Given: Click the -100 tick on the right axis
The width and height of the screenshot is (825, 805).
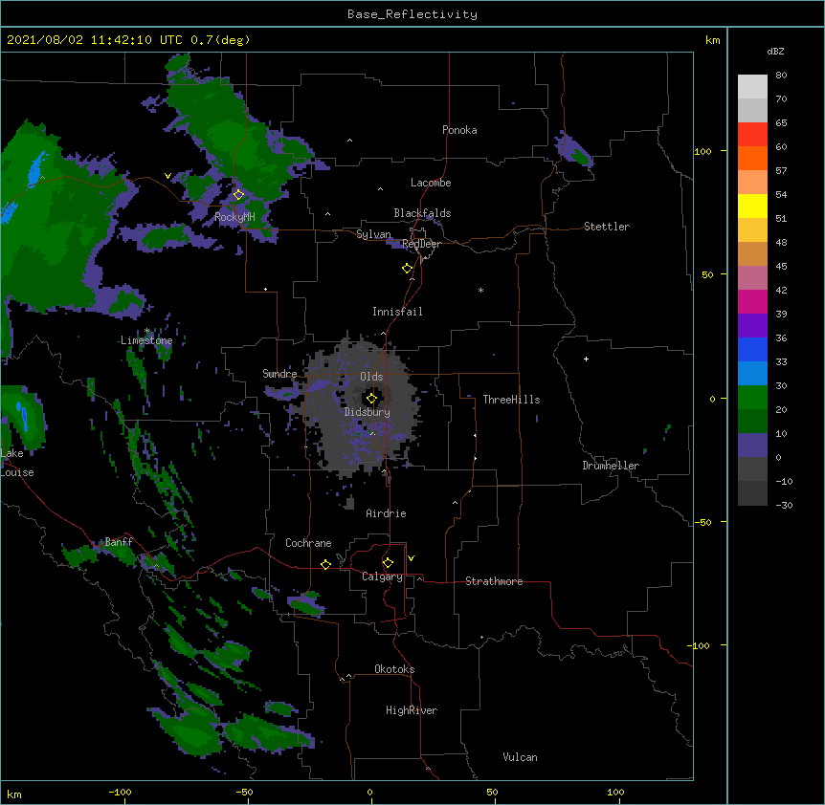Looking at the screenshot, I should [700, 645].
